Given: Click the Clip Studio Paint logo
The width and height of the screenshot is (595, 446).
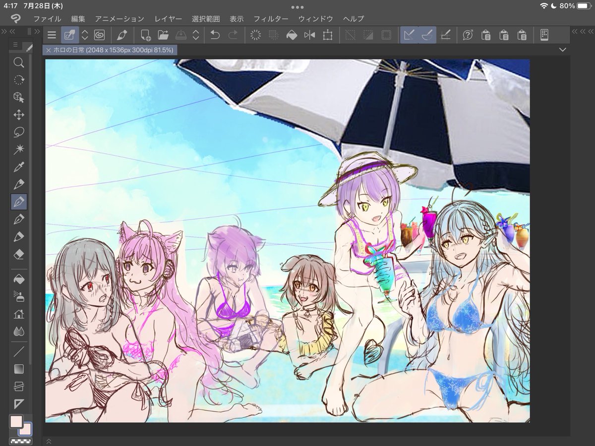Looking at the screenshot, I should (16, 19).
